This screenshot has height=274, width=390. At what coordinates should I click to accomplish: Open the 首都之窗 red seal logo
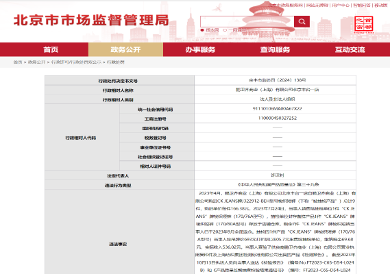(363, 25)
